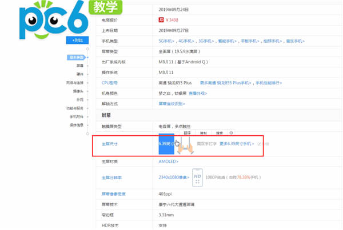Click the 屏幕像素密度 label link
This screenshot has height=230, width=343.
tap(114, 194)
